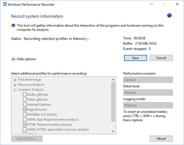The height and width of the screenshot is (145, 184).
Task: Uncheck the Edge Browser profile
Action: (25, 110)
